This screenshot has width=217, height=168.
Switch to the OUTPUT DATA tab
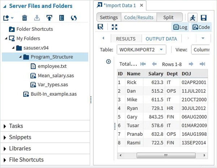pos(161,39)
